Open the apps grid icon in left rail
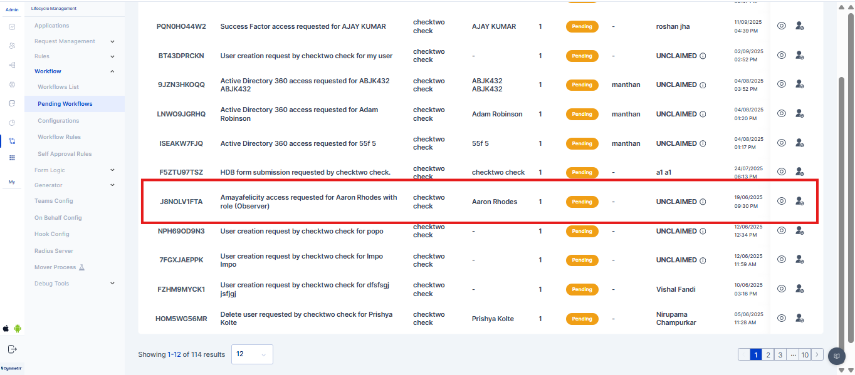 click(x=12, y=158)
